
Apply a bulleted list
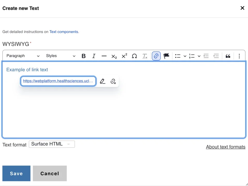177,56
